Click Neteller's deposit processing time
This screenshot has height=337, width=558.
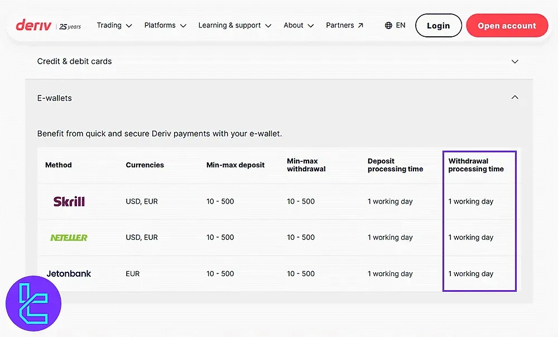point(390,237)
